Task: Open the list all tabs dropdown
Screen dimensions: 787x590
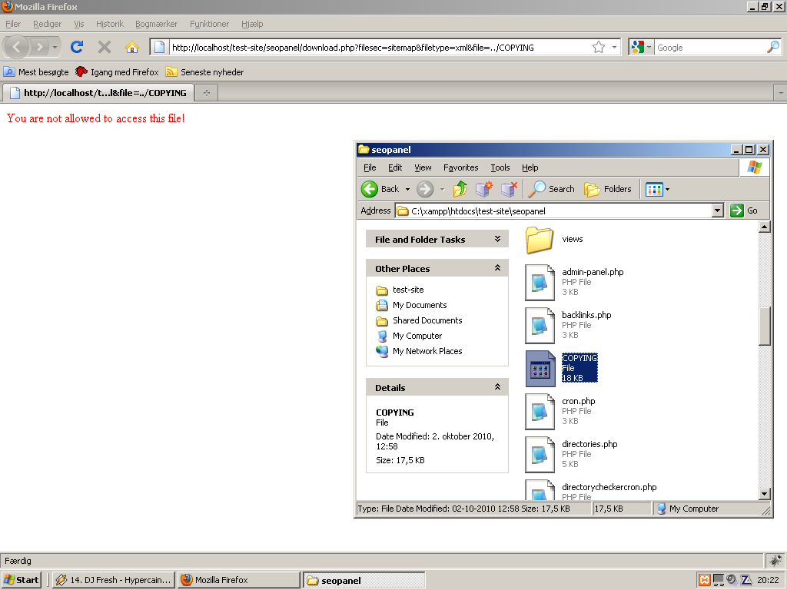Action: (781, 93)
